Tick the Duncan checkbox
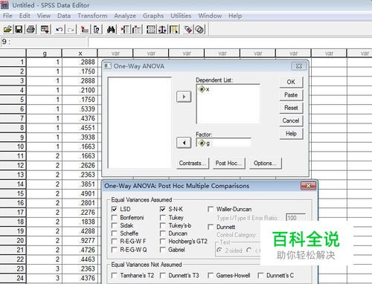 tap(163, 233)
